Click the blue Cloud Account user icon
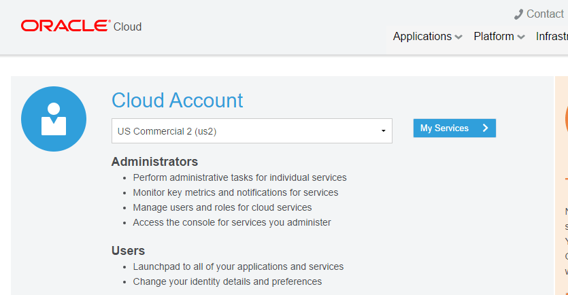Viewport: 568px width, 295px height. coord(54,119)
